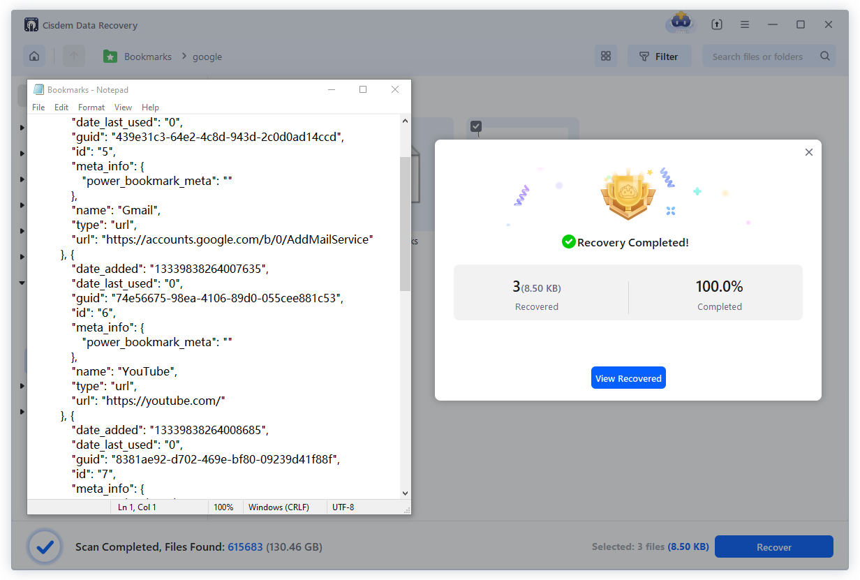Viewport: 860px width, 580px height.
Task: Click the search magnifier icon
Action: (824, 57)
